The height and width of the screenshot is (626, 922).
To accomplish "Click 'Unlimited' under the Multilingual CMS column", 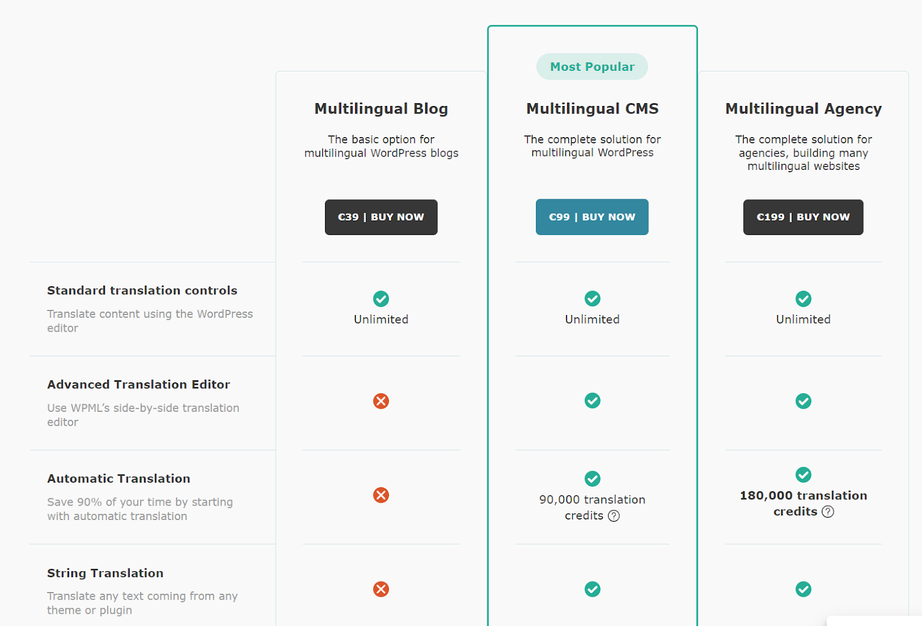I will (592, 319).
